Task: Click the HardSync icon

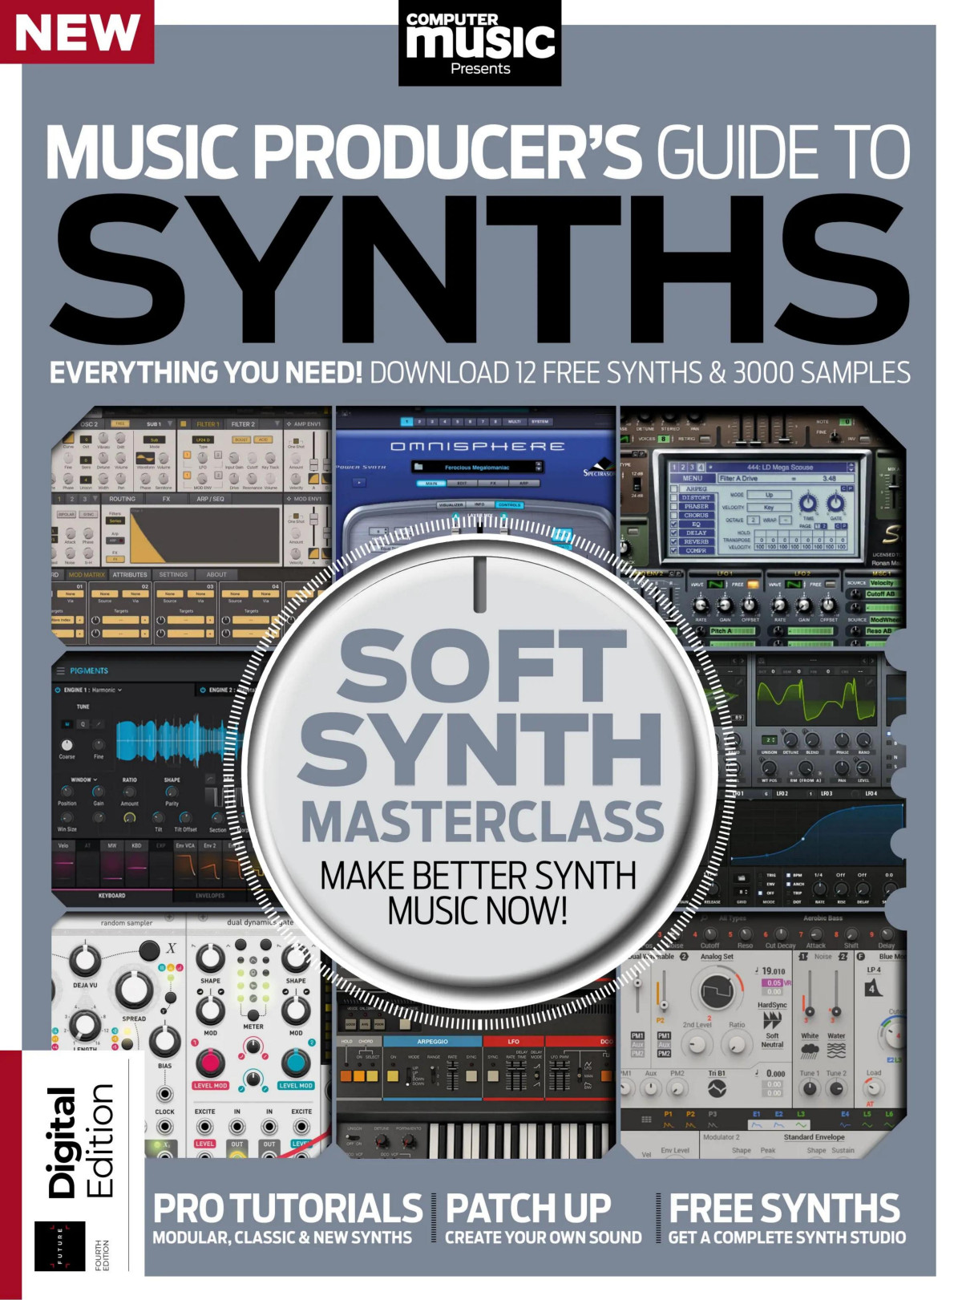Action: 772,1020
